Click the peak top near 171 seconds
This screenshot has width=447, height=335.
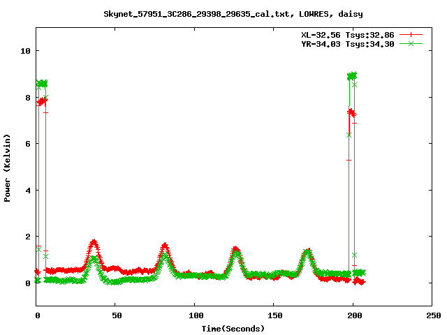click(x=307, y=251)
